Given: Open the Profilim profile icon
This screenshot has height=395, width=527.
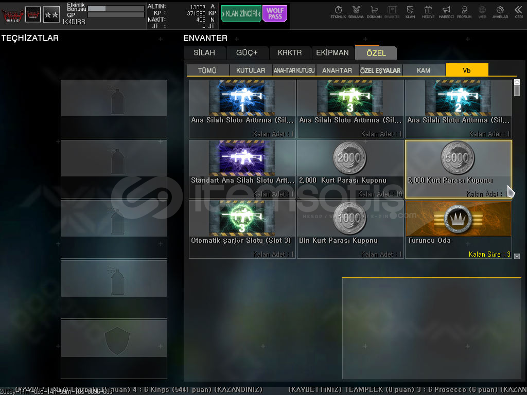Looking at the screenshot, I should point(464,12).
